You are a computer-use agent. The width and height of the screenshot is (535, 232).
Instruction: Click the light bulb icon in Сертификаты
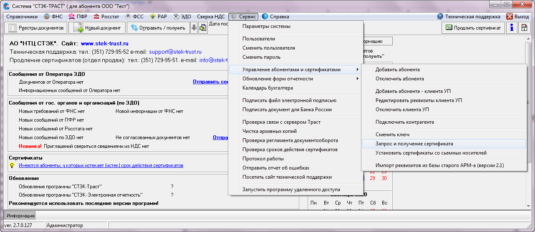(12, 165)
